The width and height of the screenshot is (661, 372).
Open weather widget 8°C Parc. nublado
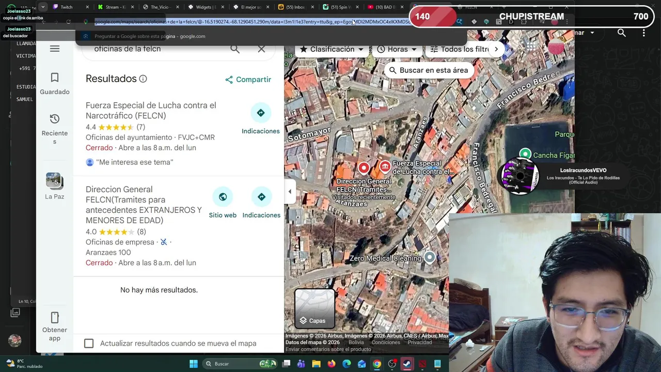point(24,364)
